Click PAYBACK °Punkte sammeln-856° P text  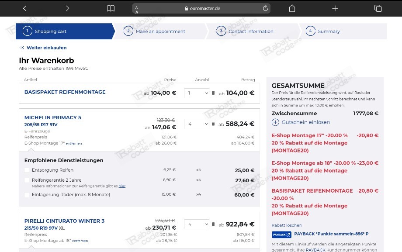[331, 234]
